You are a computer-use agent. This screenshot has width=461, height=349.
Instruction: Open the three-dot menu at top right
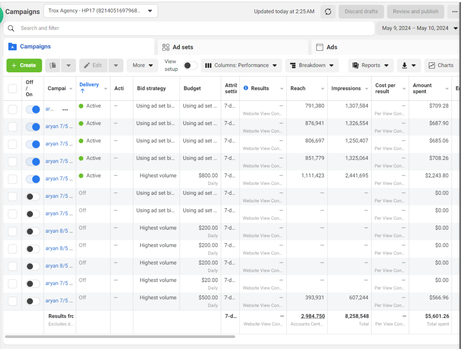(x=454, y=12)
